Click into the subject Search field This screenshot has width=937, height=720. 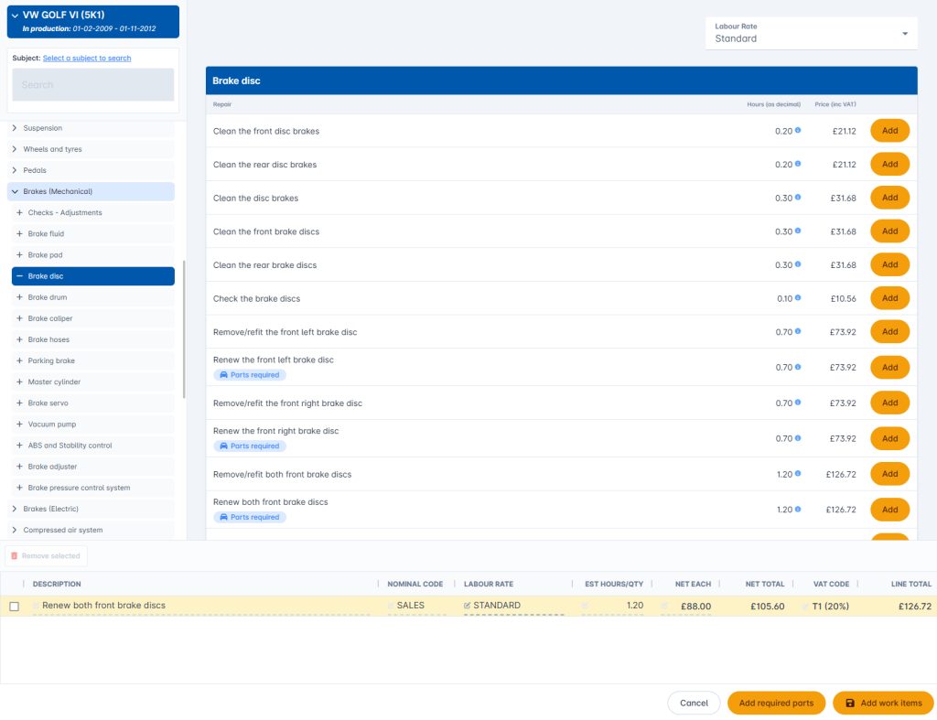(92, 85)
